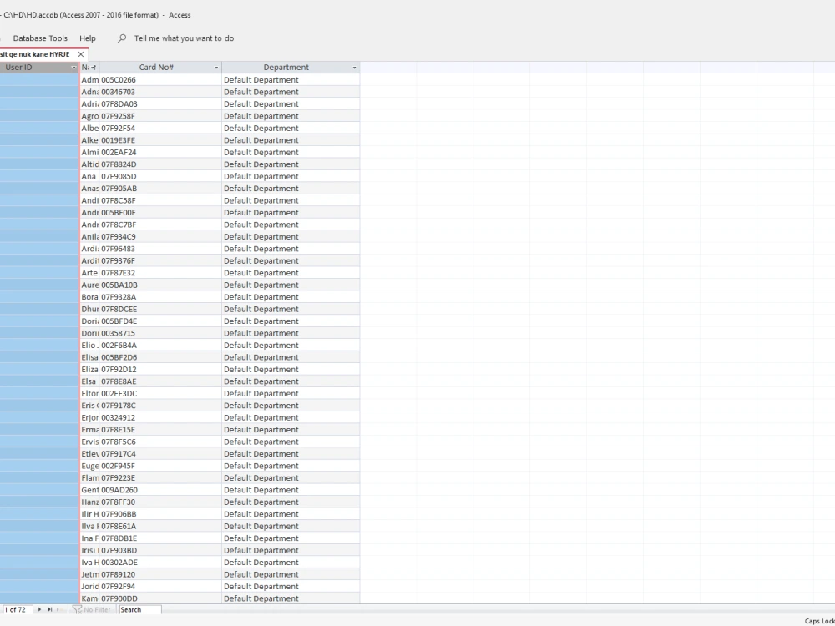Click card number cell 00358715
The height and width of the screenshot is (626, 835).
click(160, 333)
